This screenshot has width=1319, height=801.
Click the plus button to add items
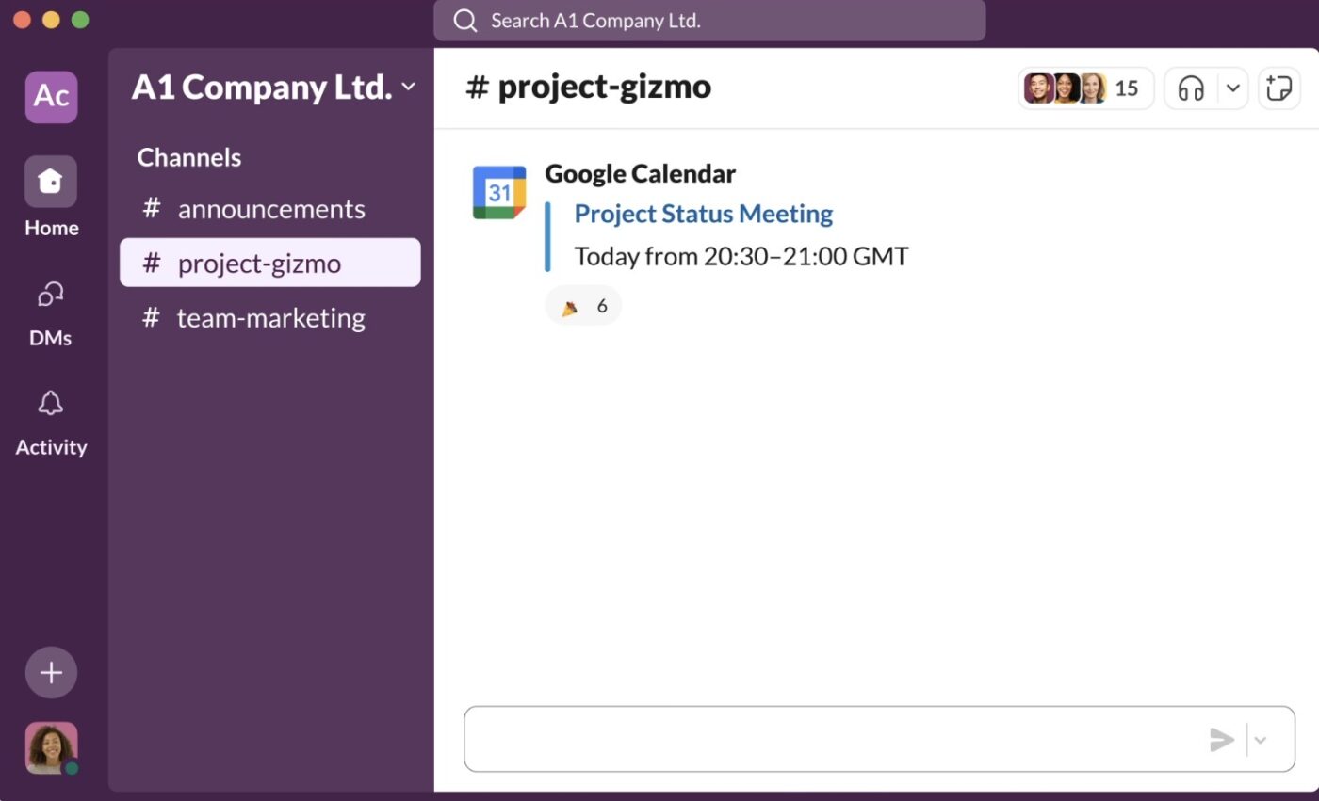(50, 672)
